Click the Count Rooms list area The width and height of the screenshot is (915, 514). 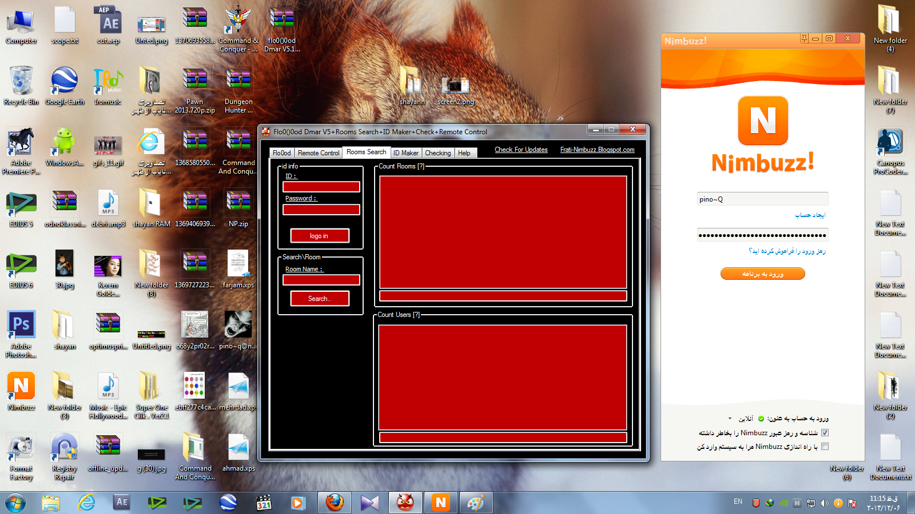[503, 232]
